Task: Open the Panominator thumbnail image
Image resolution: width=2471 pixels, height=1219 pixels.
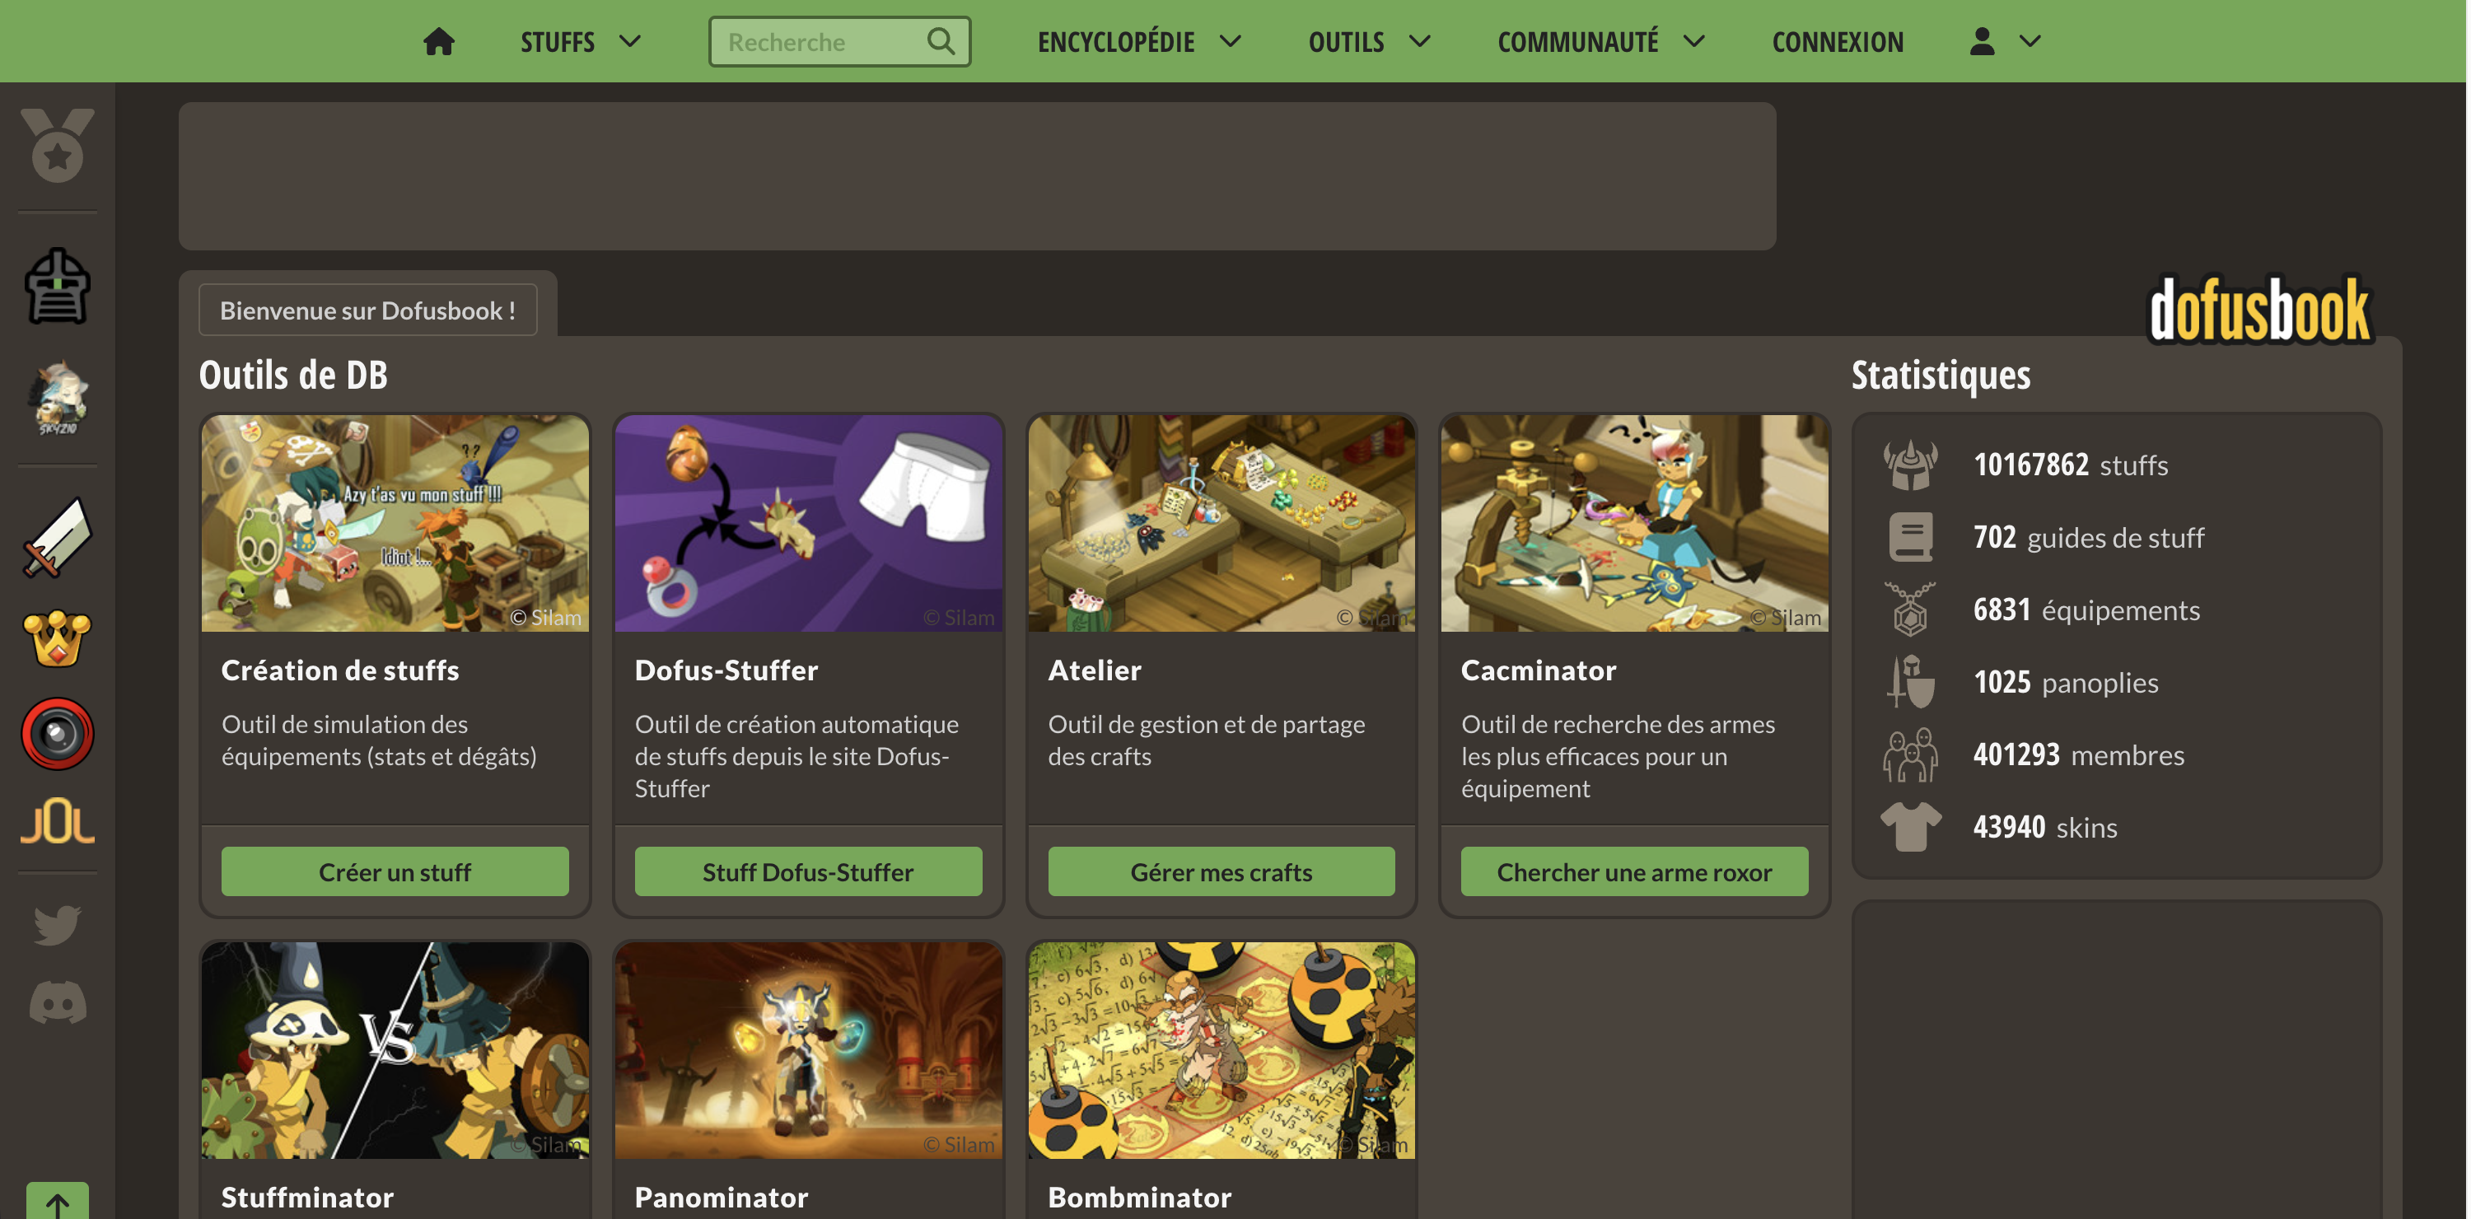Action: pyautogui.click(x=808, y=1050)
